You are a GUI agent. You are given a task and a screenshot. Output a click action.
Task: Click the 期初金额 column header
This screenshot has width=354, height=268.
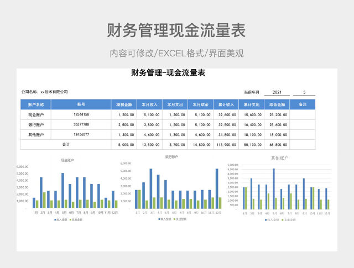click(x=124, y=104)
